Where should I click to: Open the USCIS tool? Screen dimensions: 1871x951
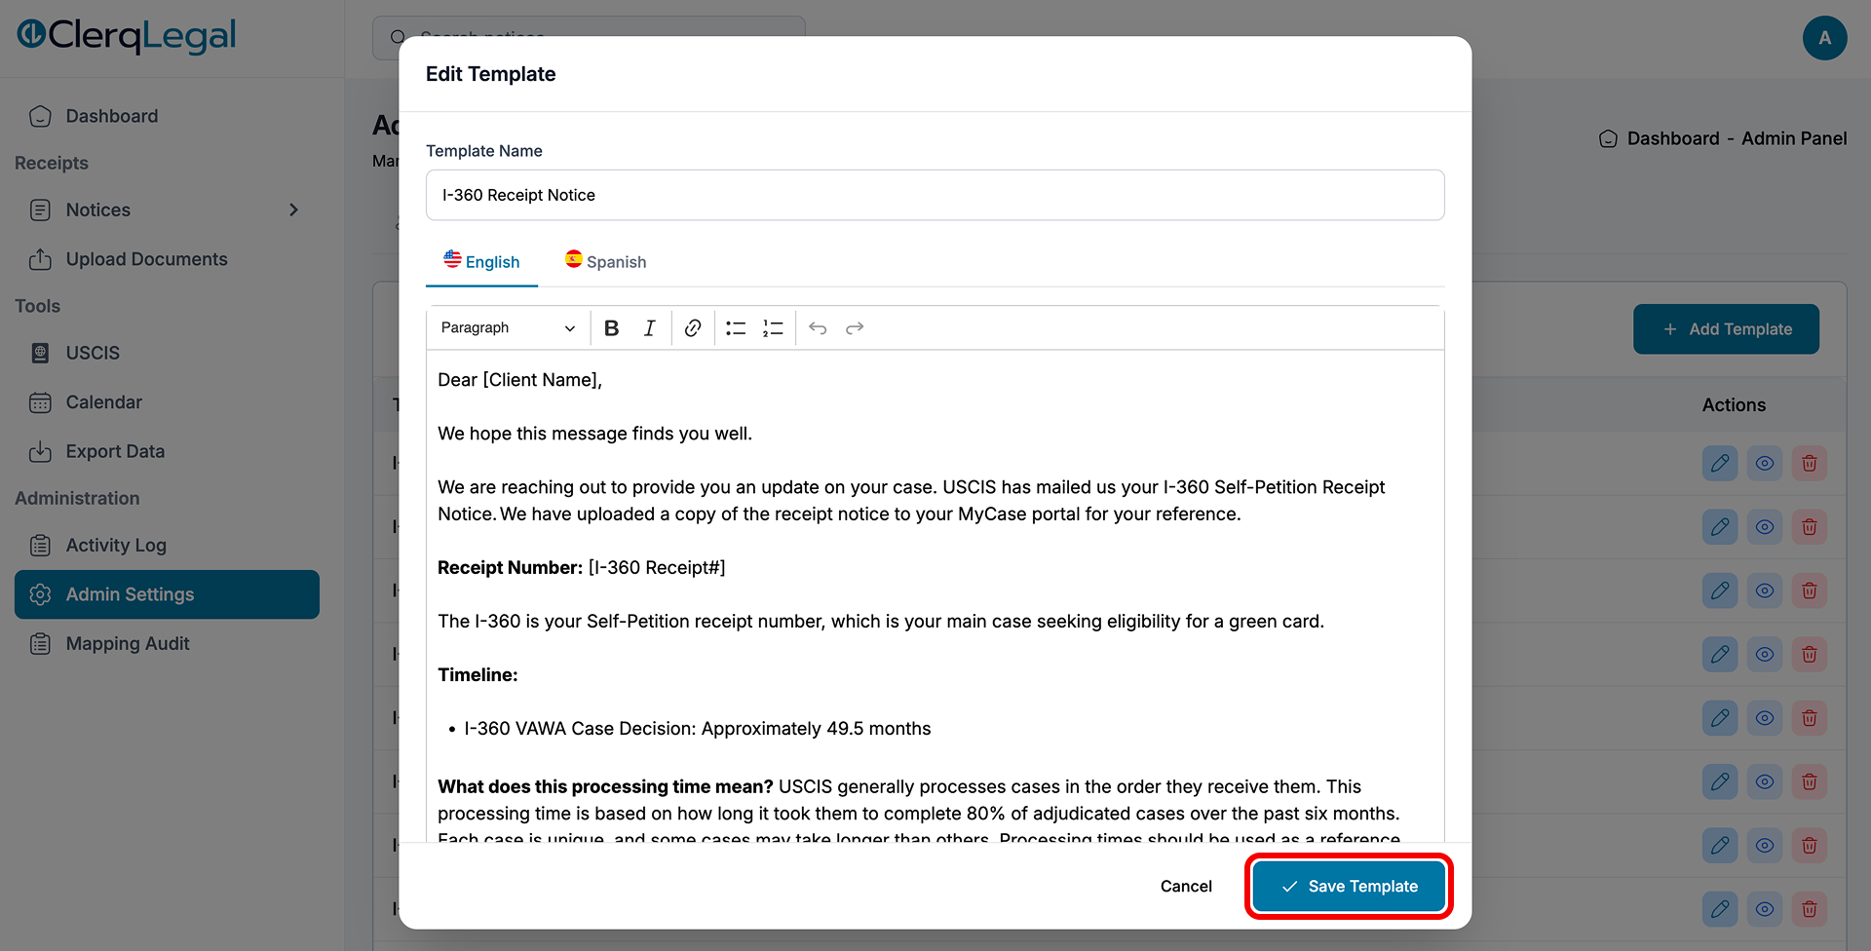[93, 353]
